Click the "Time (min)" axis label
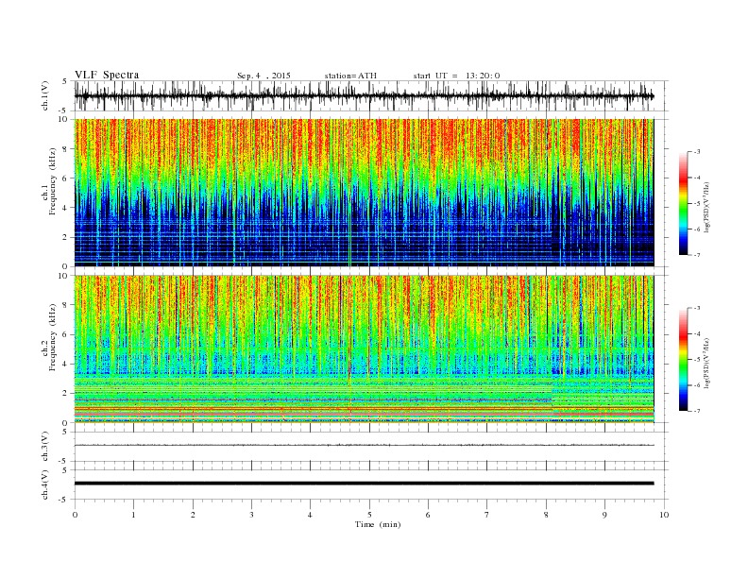748x578 pixels. [x=378, y=524]
